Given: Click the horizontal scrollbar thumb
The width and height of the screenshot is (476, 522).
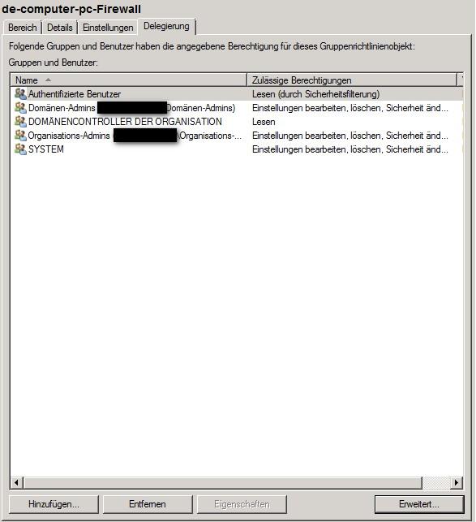Looking at the screenshot, I should (x=222, y=482).
